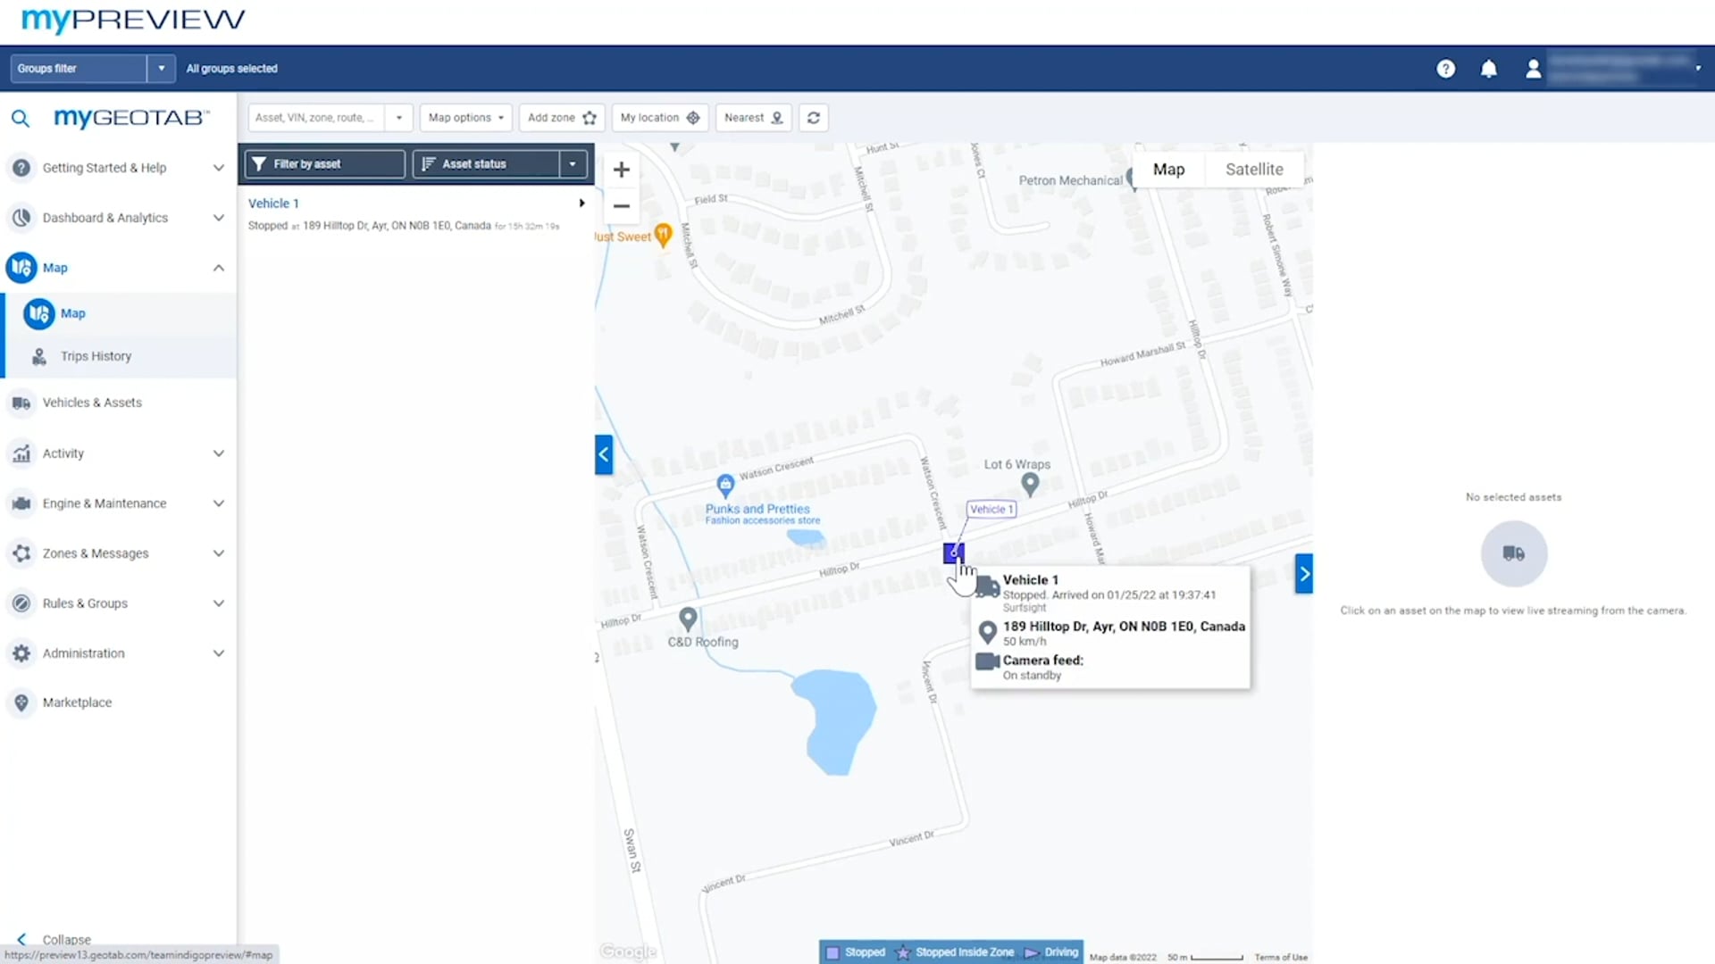The height and width of the screenshot is (964, 1715).
Task: Open the Groups filter dropdown
Action: point(161,69)
